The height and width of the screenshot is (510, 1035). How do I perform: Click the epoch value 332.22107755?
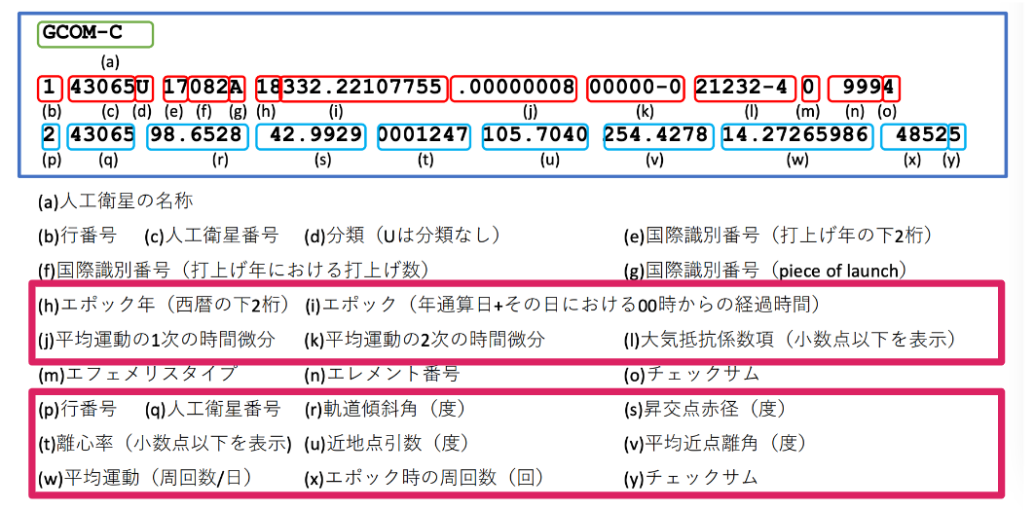point(363,90)
